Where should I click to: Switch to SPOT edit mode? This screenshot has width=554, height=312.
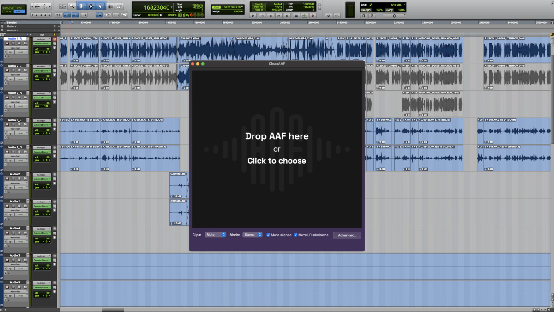19,8
